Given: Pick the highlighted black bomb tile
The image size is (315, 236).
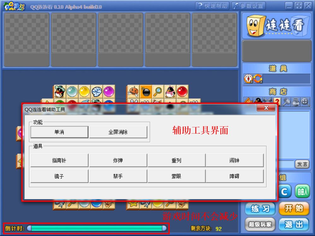Looking at the screenshot, I should tap(146, 92).
